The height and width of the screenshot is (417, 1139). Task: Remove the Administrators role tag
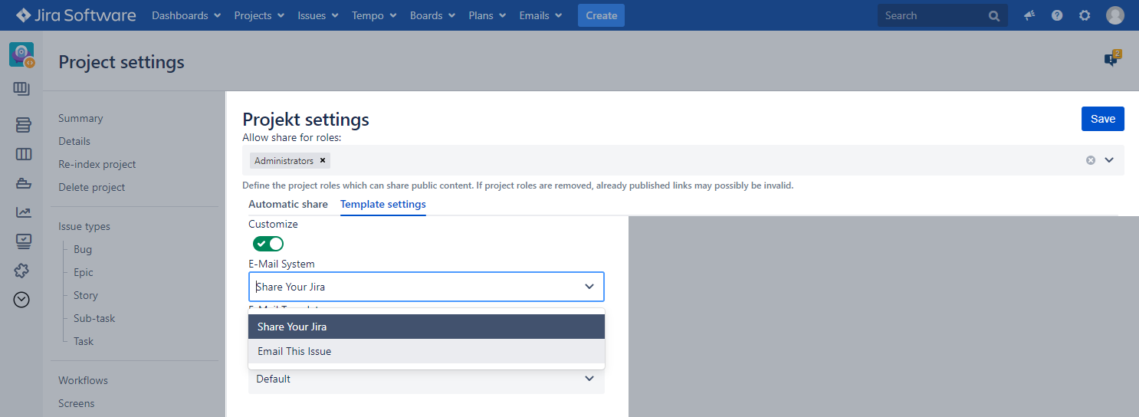click(323, 160)
